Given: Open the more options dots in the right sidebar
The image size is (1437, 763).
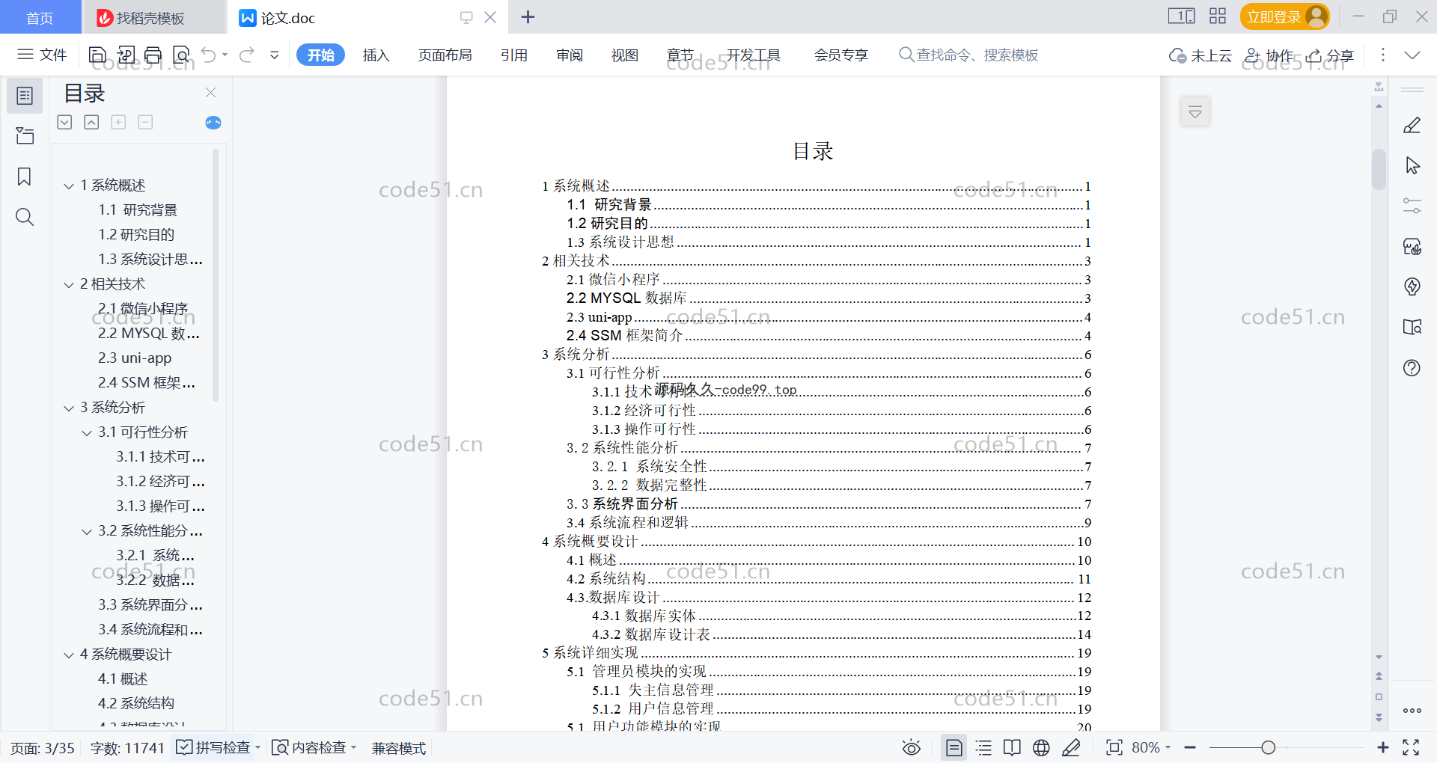Looking at the screenshot, I should click(1412, 711).
